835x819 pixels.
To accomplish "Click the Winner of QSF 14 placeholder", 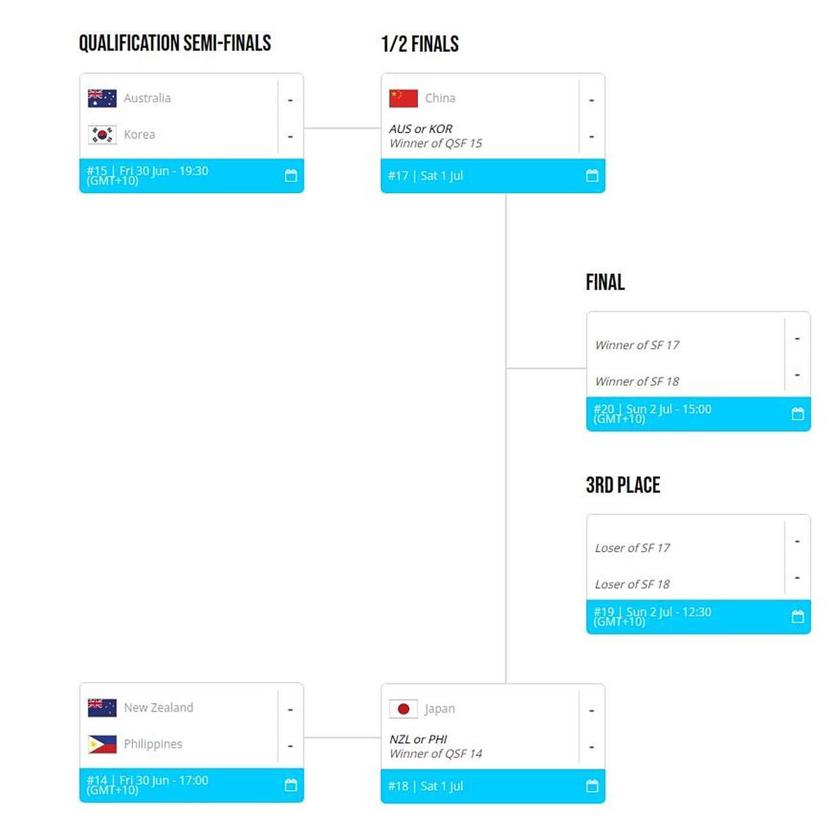I will click(x=436, y=754).
